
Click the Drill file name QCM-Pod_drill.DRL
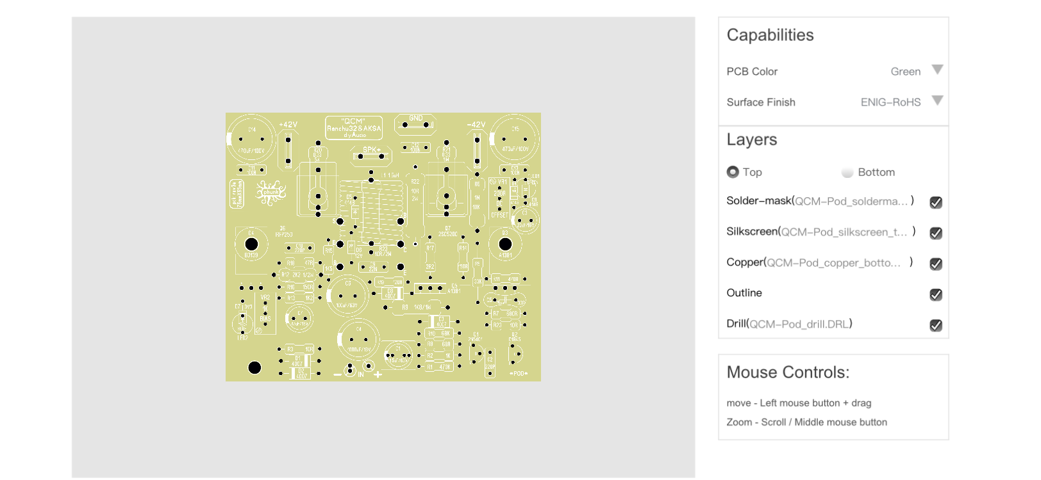799,324
